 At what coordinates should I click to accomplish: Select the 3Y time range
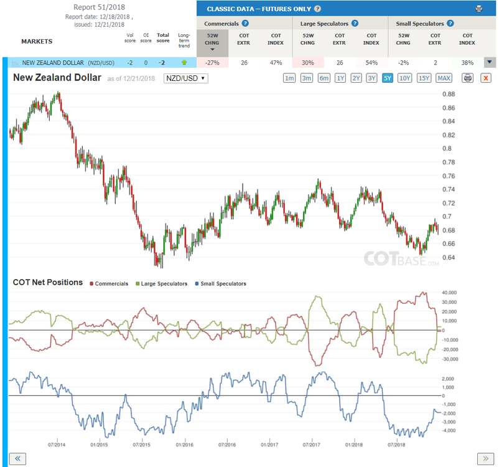(x=371, y=78)
